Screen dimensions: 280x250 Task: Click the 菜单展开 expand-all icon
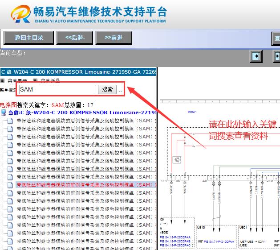(x=2, y=81)
